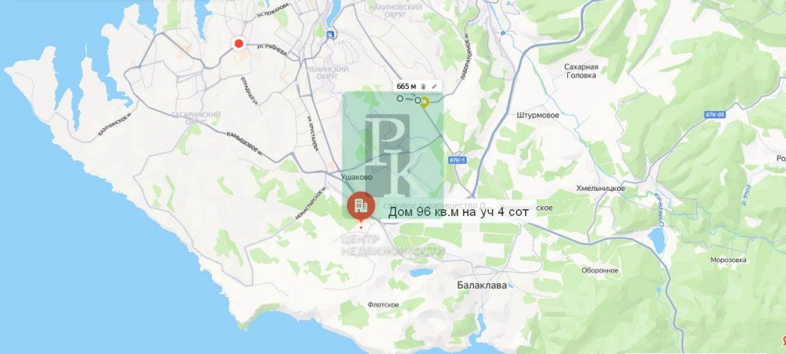Click the first ruler waypoint circle
This screenshot has height=354, width=786.
[x=400, y=99]
